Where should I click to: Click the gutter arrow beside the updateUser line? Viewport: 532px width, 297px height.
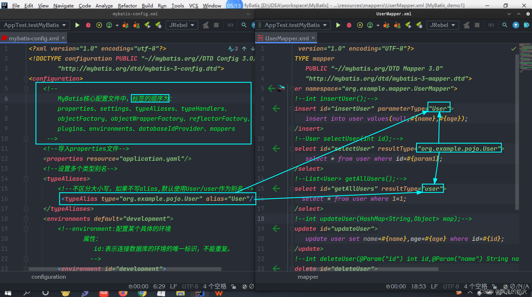click(x=276, y=229)
